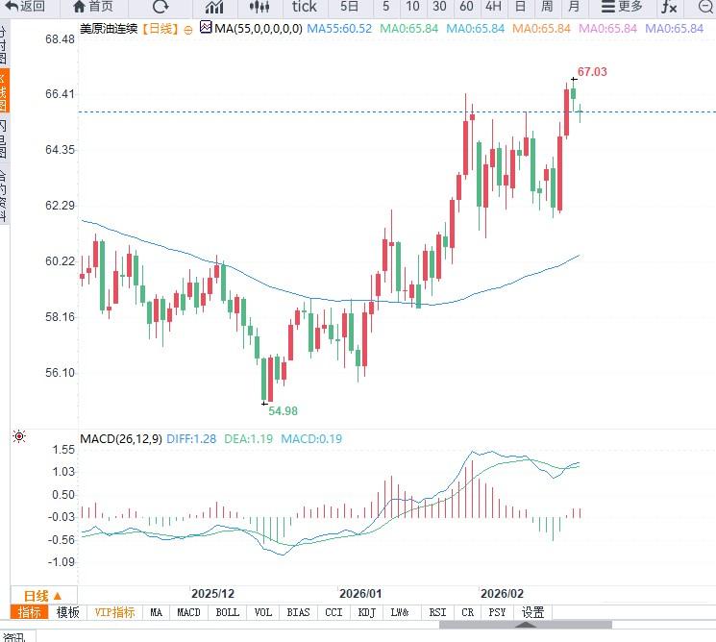Go to 首页 home icon
Viewport: 716px width, 642px height.
pos(92,7)
